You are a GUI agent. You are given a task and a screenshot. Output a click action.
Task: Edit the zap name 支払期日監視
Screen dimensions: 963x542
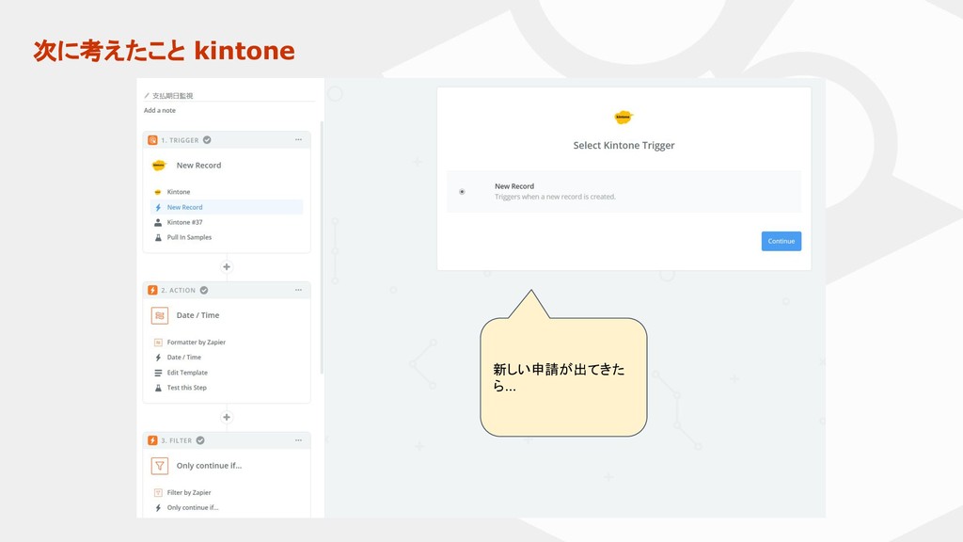[x=173, y=96]
